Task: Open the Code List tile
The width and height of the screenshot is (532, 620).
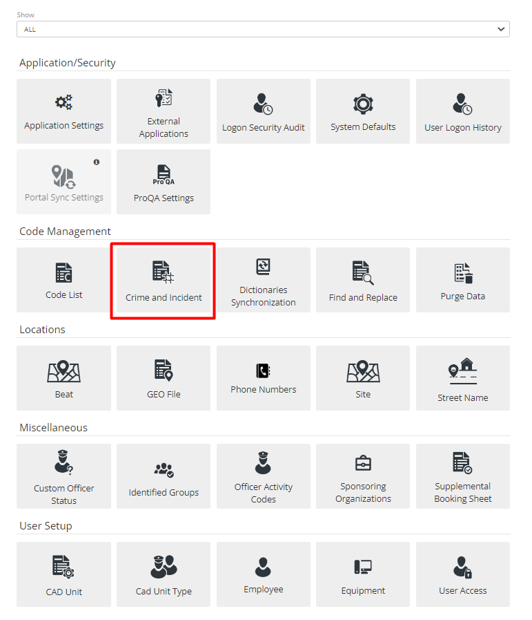Action: (x=64, y=280)
